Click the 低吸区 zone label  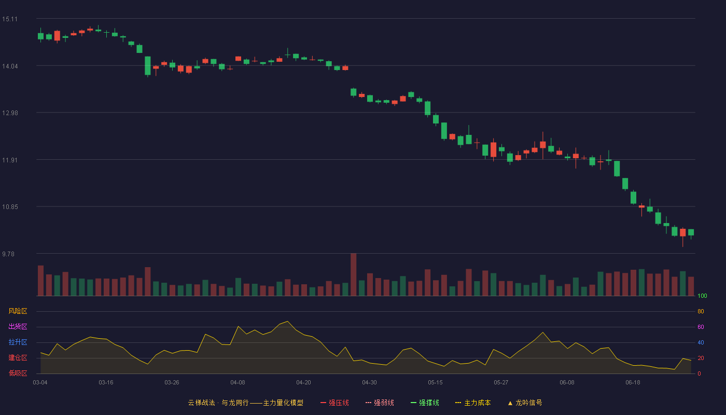(18, 374)
